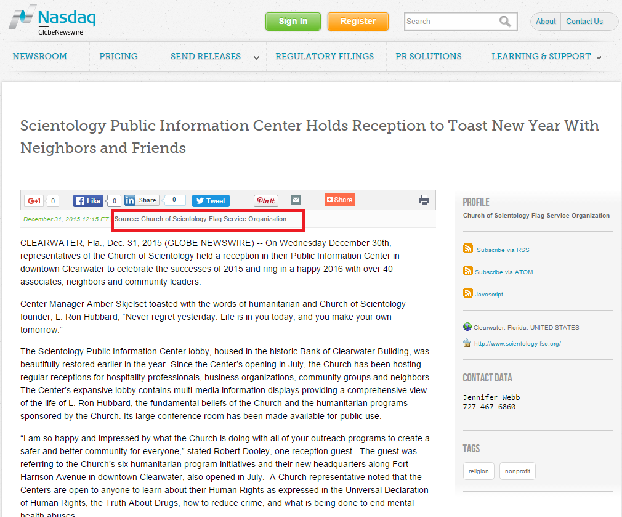Click the contact name Jennifer Webb
Image resolution: width=622 pixels, height=517 pixels.
[491, 397]
